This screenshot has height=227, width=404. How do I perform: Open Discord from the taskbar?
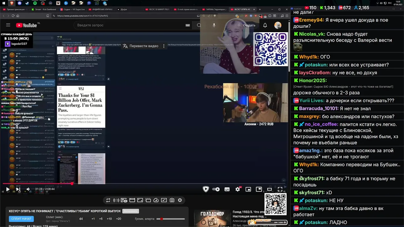coord(19,3)
